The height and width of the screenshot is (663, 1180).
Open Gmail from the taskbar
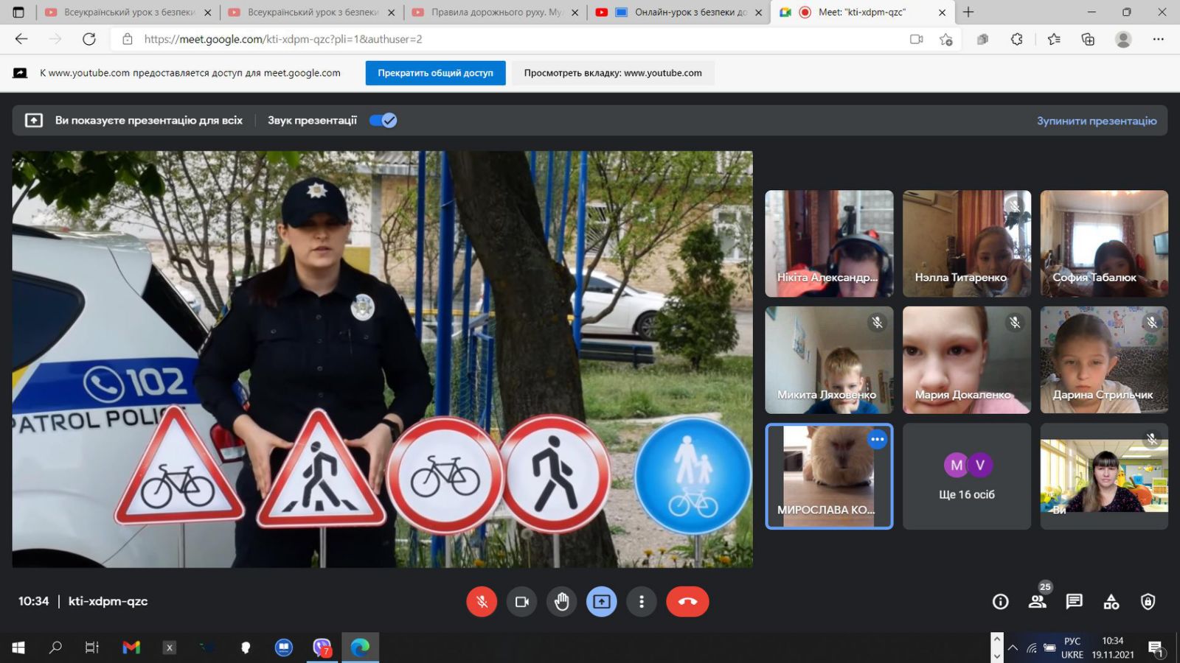pos(131,648)
